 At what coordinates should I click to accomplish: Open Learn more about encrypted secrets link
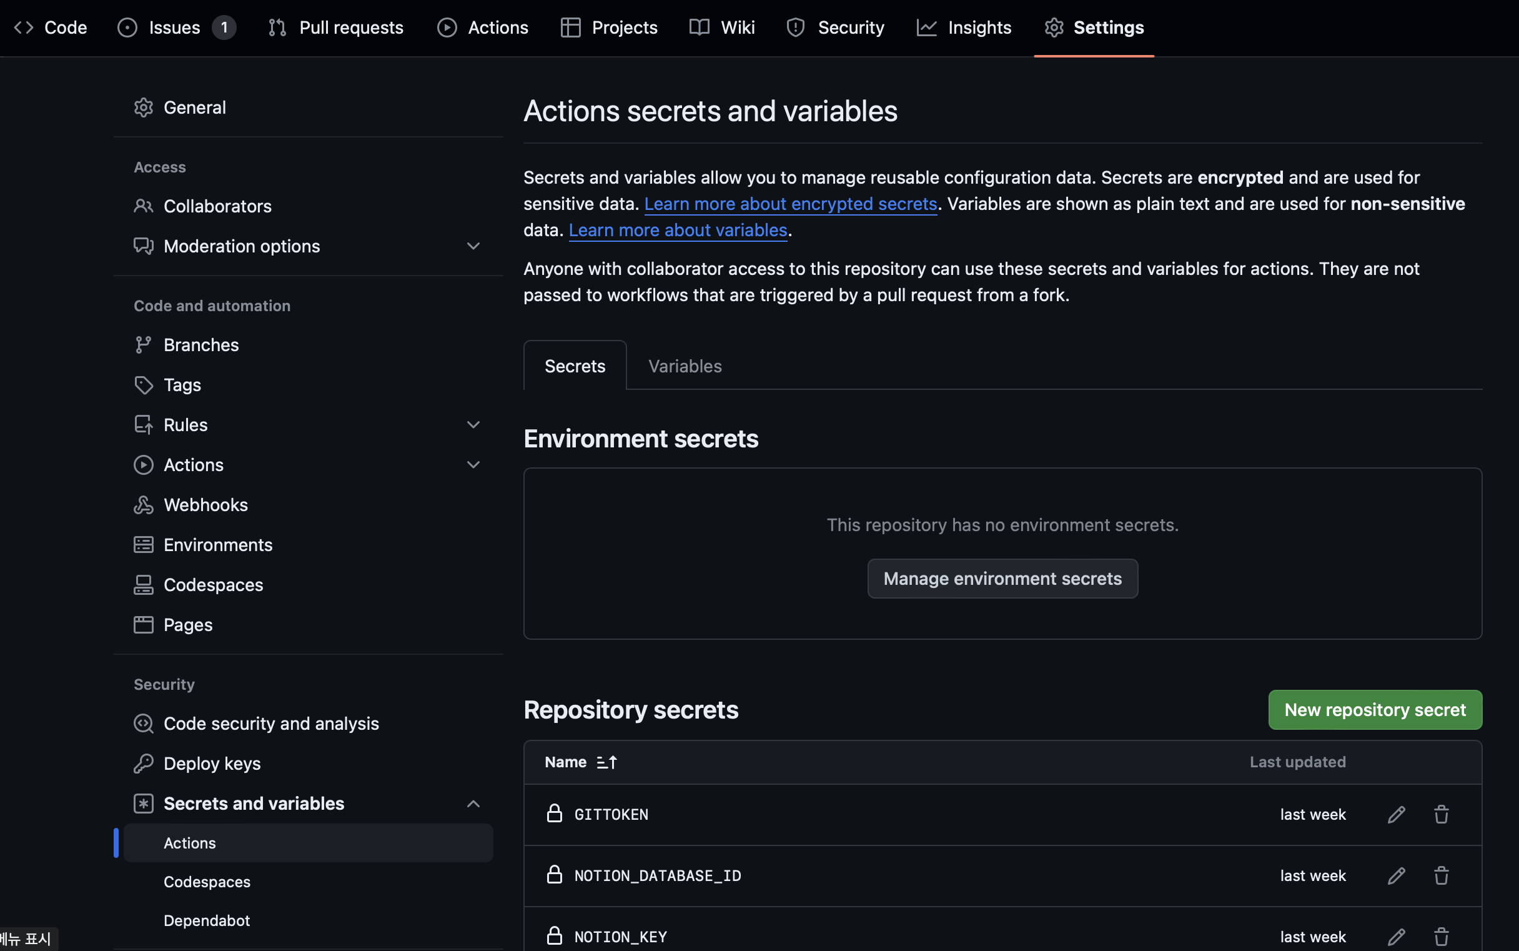click(790, 204)
